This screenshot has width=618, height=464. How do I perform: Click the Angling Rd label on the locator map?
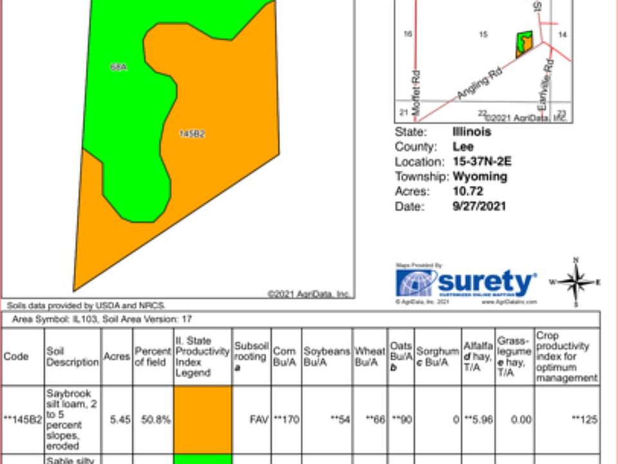point(480,83)
